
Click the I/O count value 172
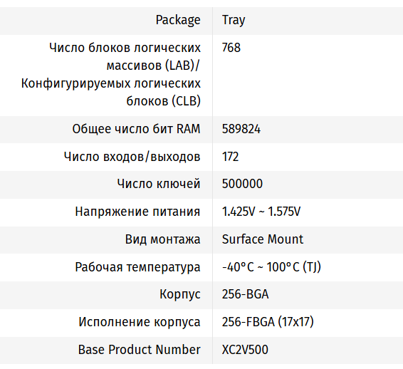point(230,157)
